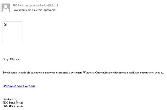Select the blocked image placeholder box
The height and width of the screenshot is (110, 167).
tap(13, 33)
